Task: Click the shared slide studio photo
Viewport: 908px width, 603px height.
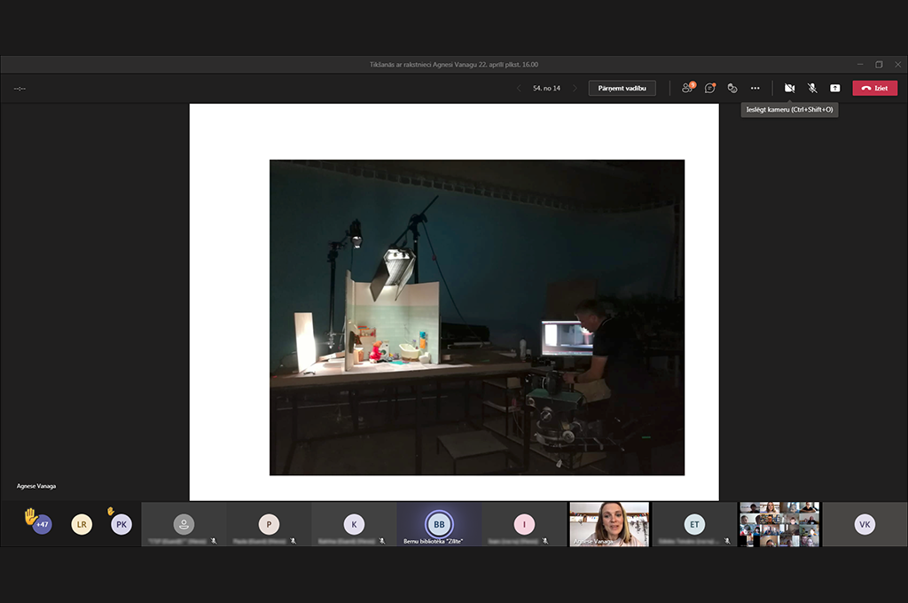Action: tap(476, 317)
